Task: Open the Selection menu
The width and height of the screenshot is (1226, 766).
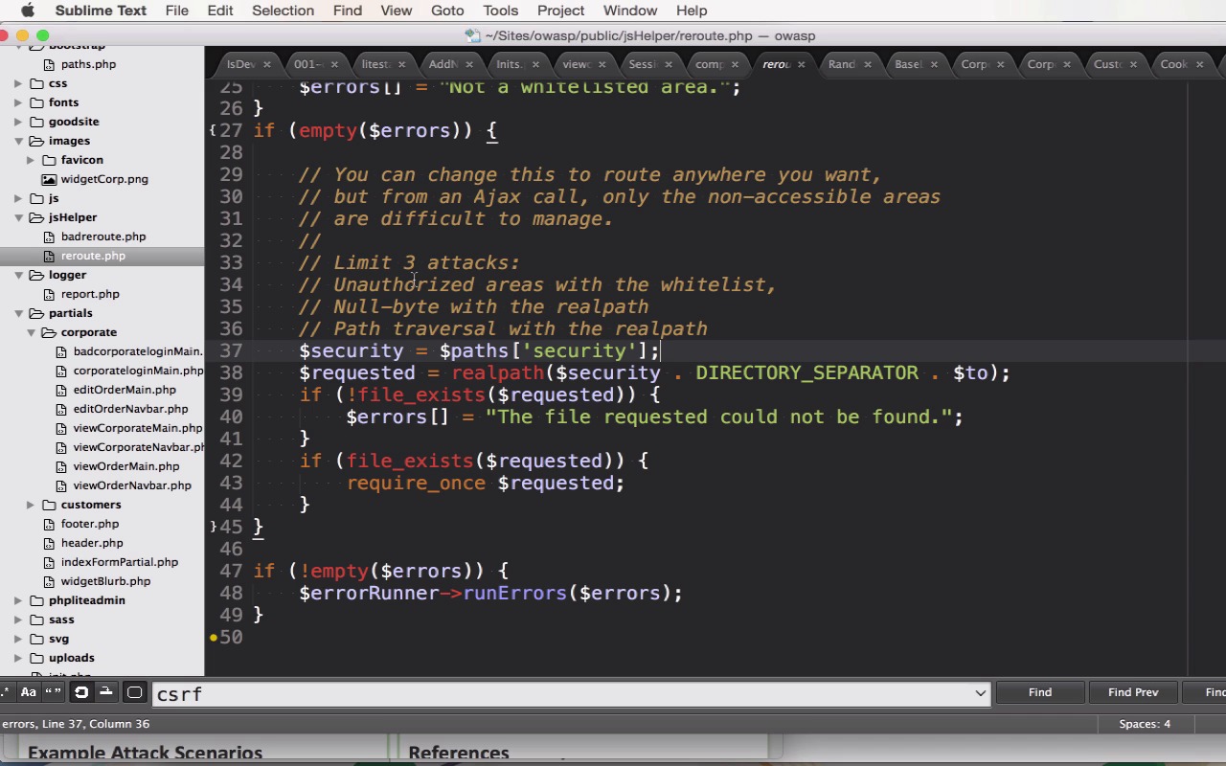Action: click(x=283, y=11)
